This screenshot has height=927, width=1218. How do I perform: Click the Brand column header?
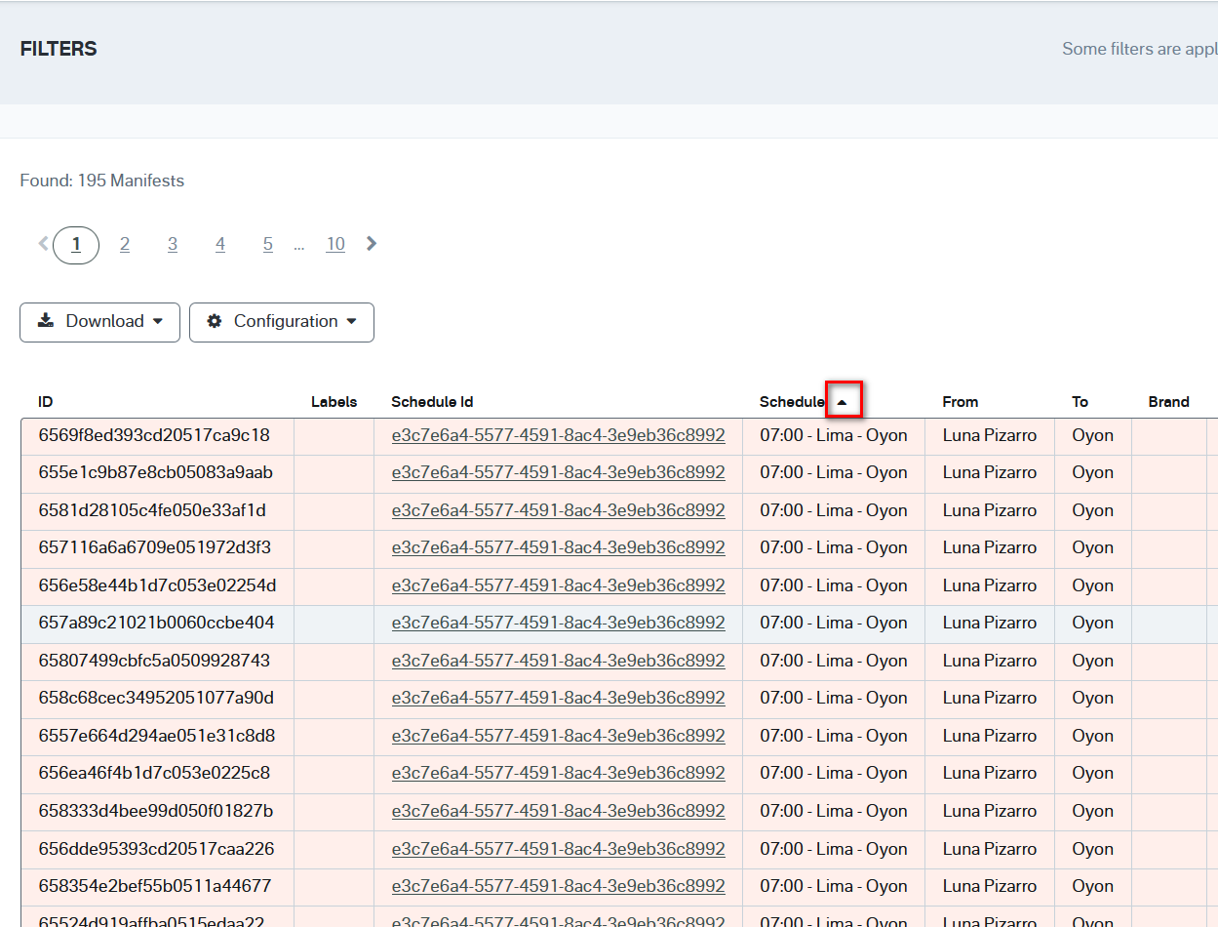pos(1168,402)
